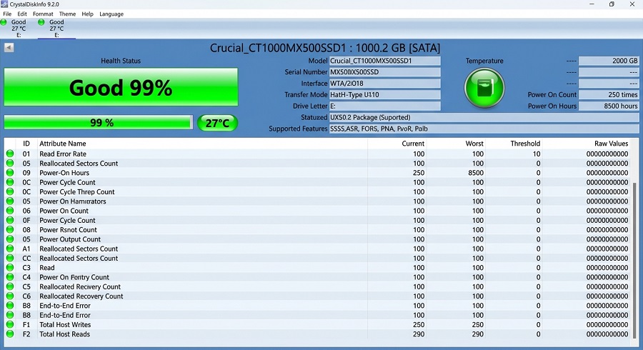Open the File menu
The image size is (643, 350).
(x=7, y=14)
